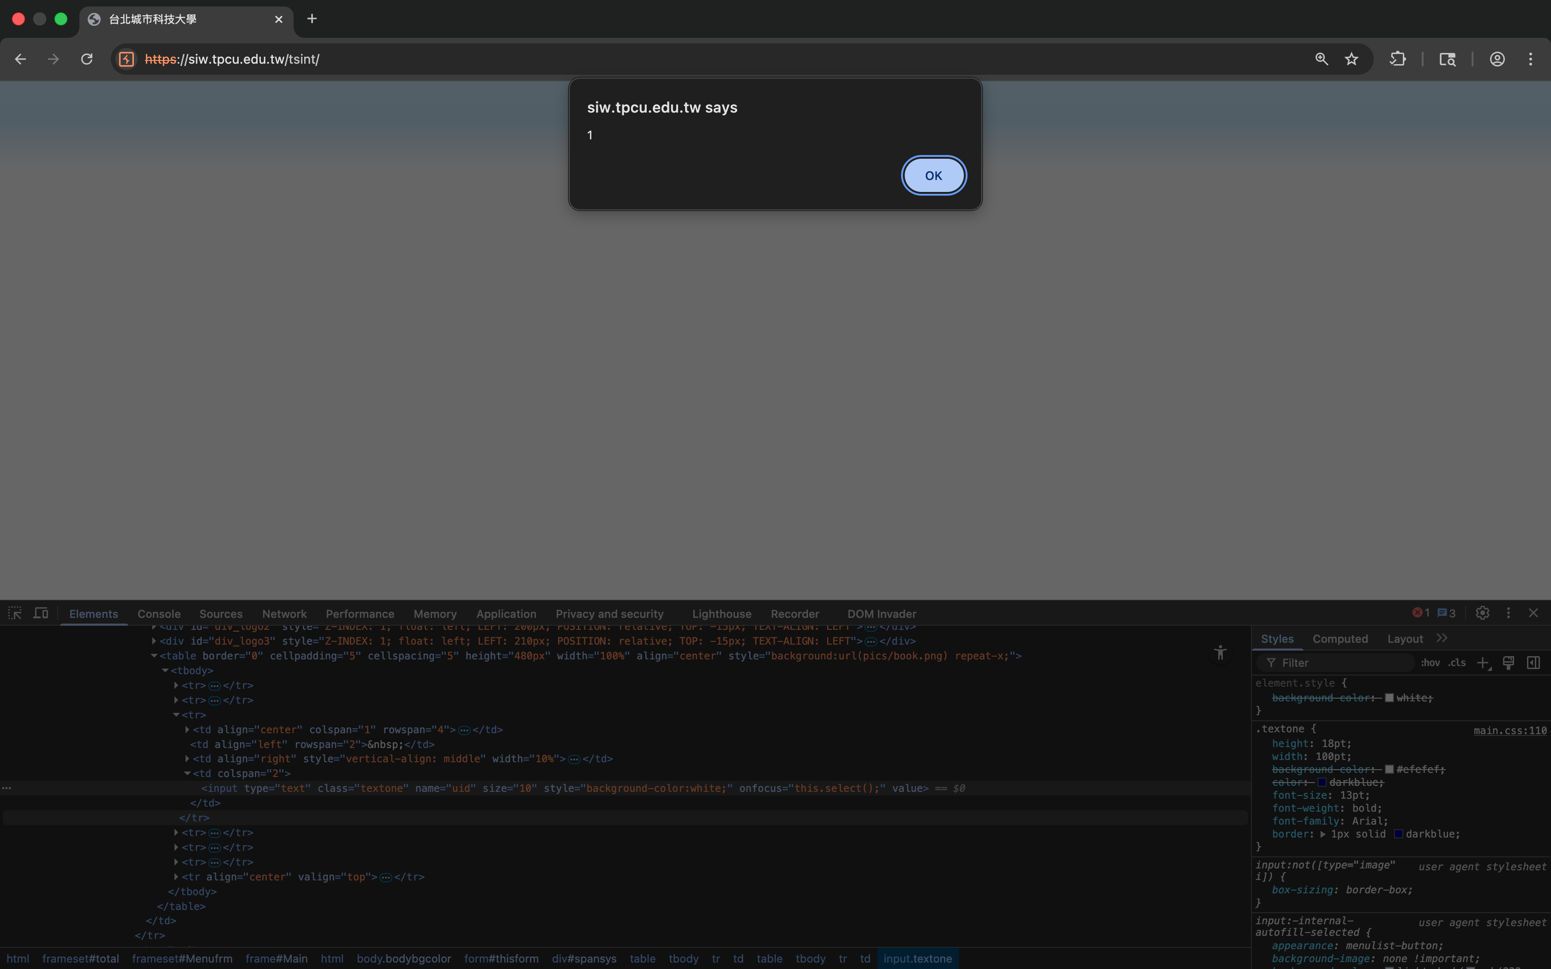Click the address bar URL
The width and height of the screenshot is (1551, 969).
click(x=232, y=59)
